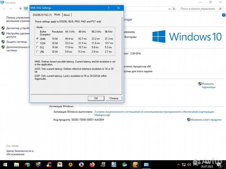Open File Explorer from the taskbar
Screen dimensions: 226x169
click(x=16, y=164)
